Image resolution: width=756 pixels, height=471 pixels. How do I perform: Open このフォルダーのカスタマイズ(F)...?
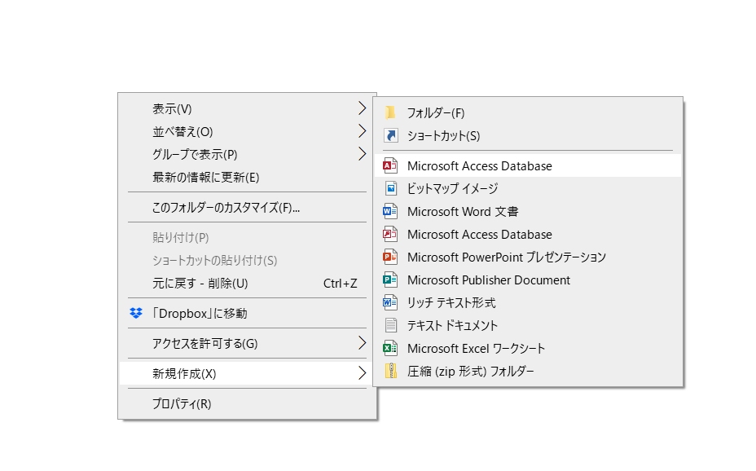click(247, 208)
